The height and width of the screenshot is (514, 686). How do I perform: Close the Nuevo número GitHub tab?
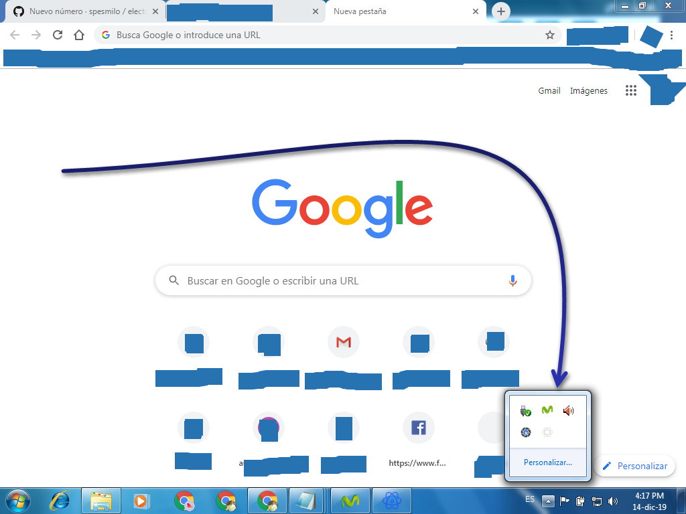point(155,12)
